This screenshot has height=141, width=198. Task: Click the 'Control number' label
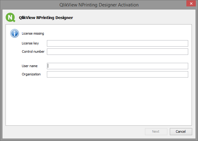(33, 51)
